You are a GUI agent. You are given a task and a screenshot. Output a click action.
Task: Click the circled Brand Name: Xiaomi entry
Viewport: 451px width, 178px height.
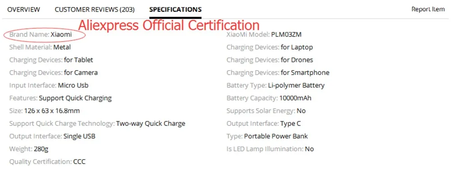(x=44, y=35)
